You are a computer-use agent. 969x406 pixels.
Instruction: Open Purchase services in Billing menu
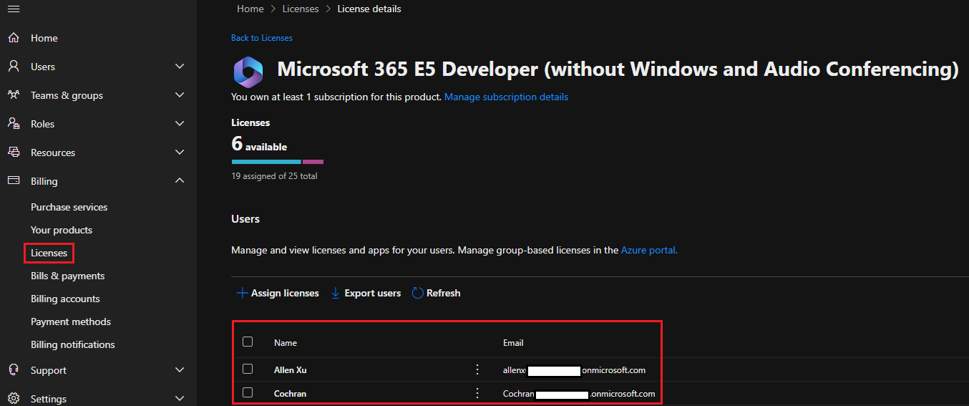[x=69, y=207]
